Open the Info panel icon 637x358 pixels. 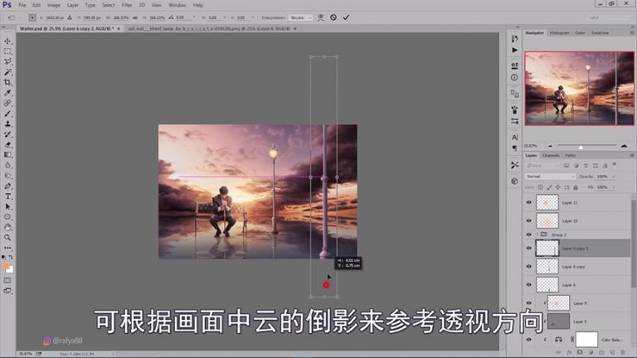tap(514, 77)
